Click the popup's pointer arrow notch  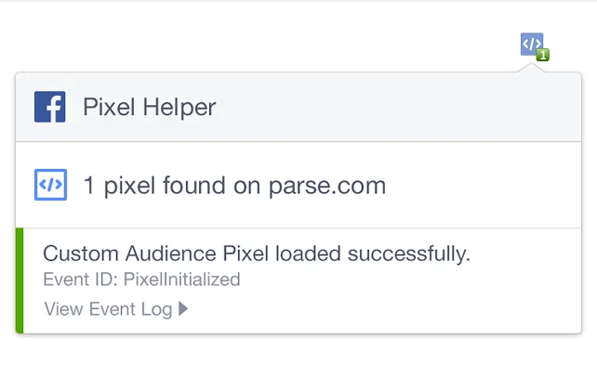tap(532, 68)
